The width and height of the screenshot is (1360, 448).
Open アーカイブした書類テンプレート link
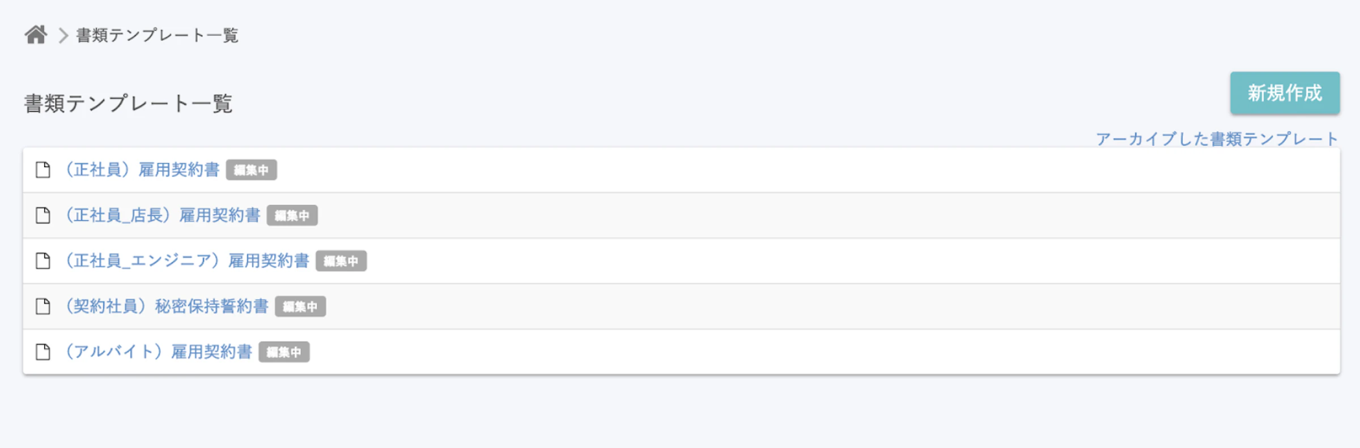tap(1217, 139)
